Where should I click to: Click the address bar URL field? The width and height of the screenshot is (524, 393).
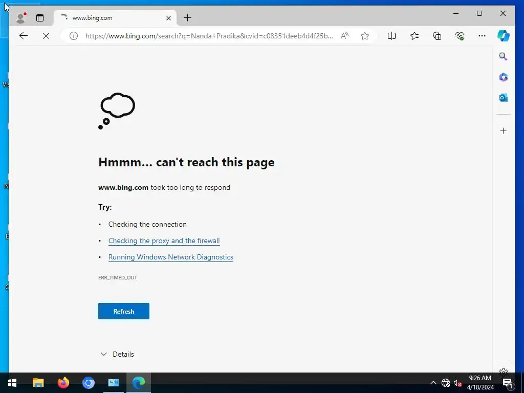click(x=209, y=36)
